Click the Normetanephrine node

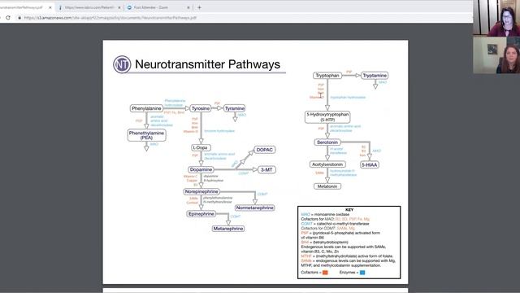pos(254,208)
